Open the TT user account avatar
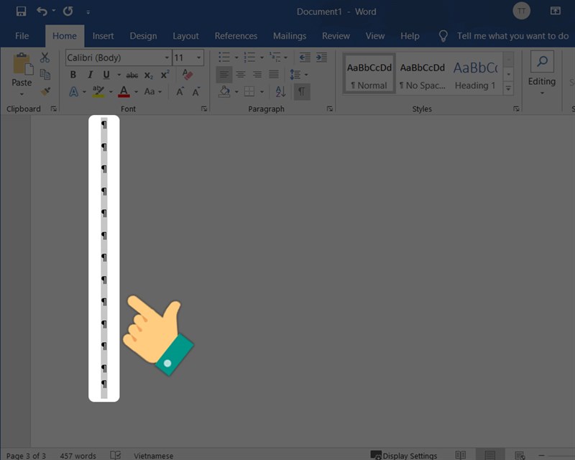This screenshot has height=460, width=575. [521, 11]
